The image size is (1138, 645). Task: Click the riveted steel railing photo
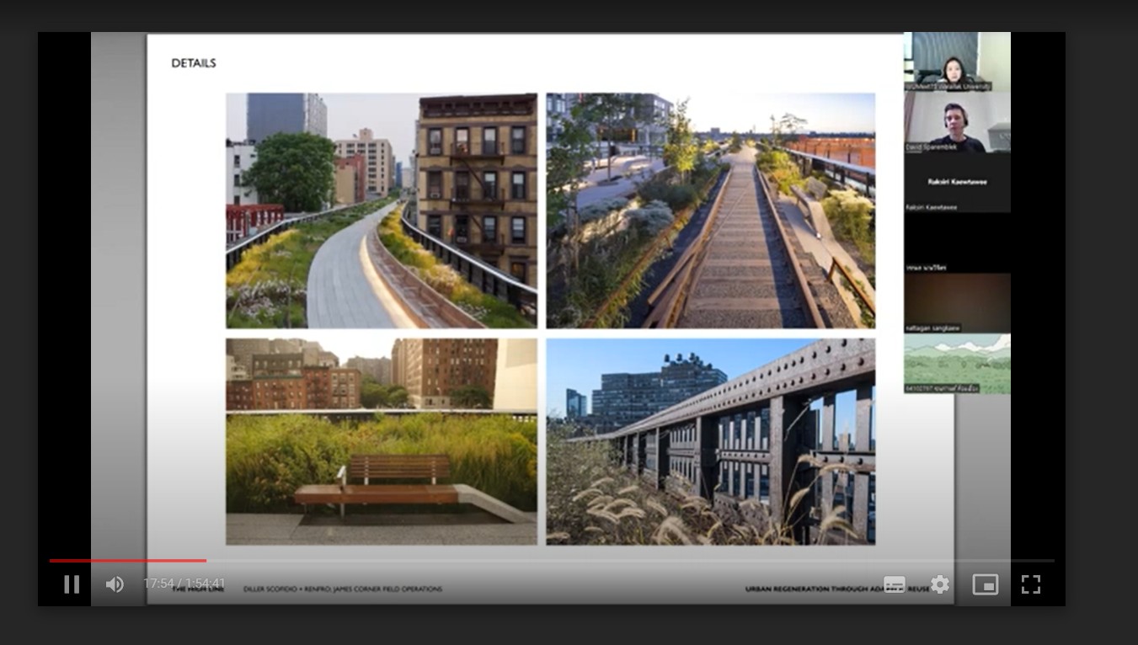point(710,441)
